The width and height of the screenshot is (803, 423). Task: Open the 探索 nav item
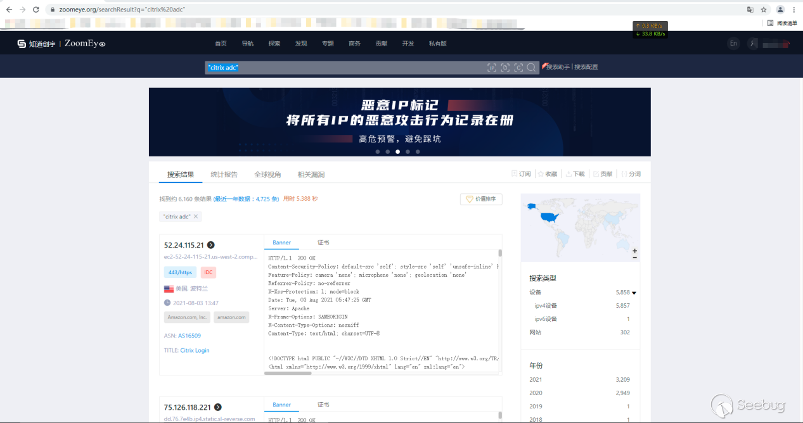[x=274, y=44]
